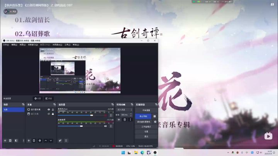Click Stop Recording button
Viewport: 278px width, 156px height.
(143, 116)
